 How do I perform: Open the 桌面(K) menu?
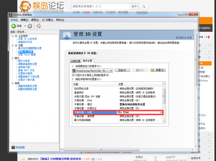click(35, 20)
